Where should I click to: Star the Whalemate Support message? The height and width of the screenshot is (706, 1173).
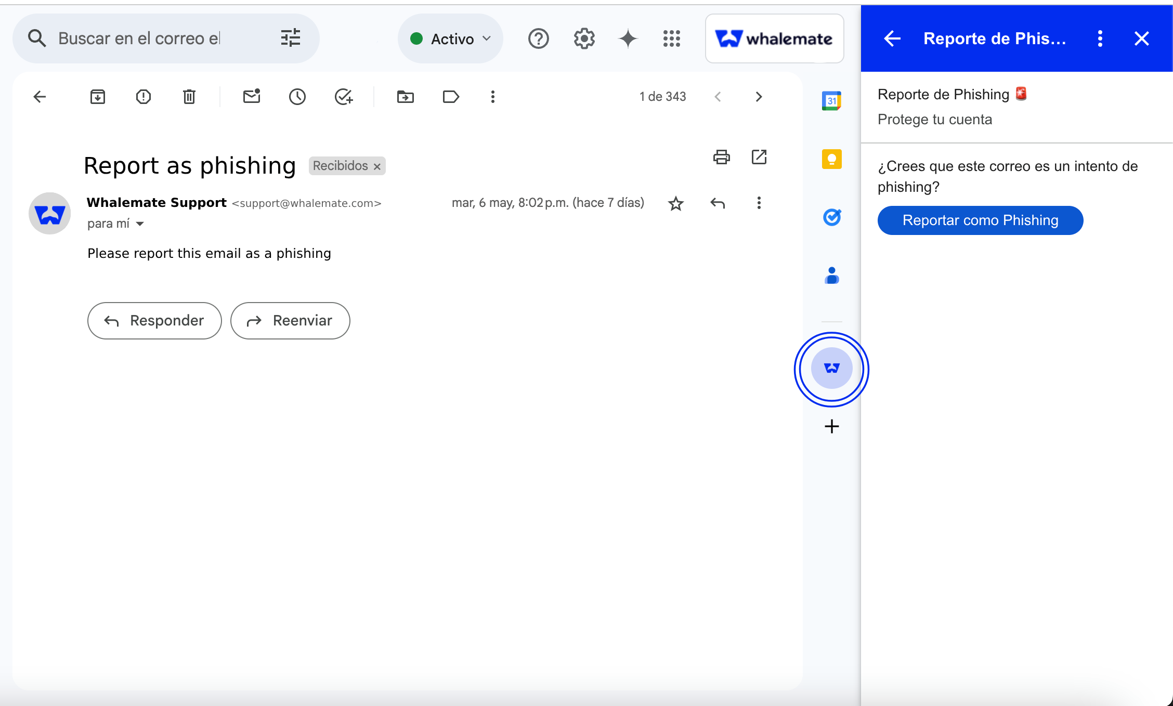coord(675,203)
